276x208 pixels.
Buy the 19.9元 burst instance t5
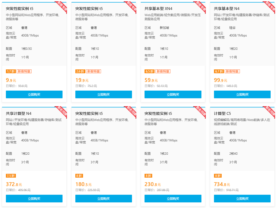[104, 94]
